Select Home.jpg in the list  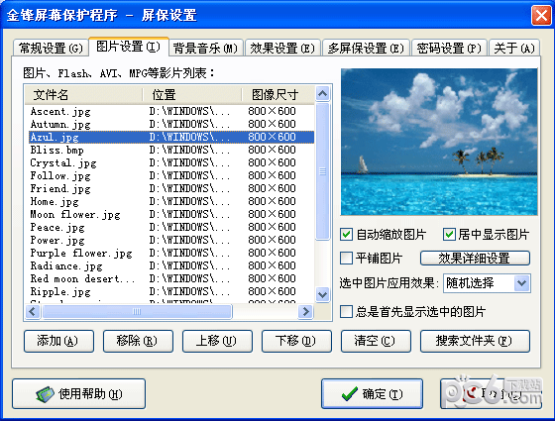[170, 201]
